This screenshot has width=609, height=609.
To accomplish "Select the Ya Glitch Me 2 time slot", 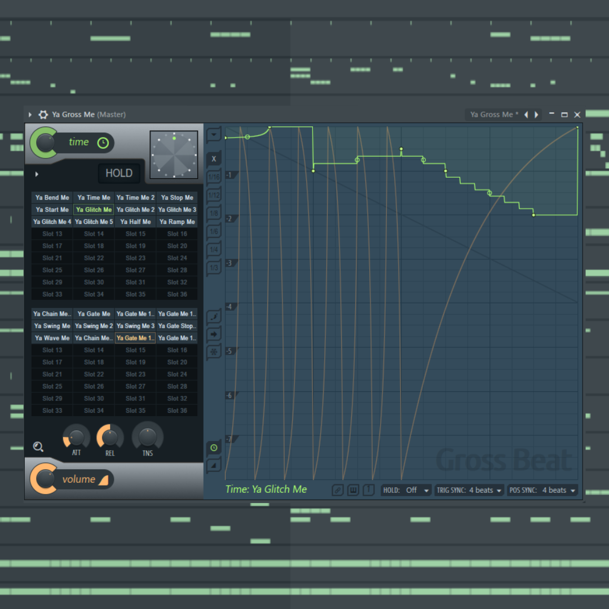I will click(x=135, y=209).
